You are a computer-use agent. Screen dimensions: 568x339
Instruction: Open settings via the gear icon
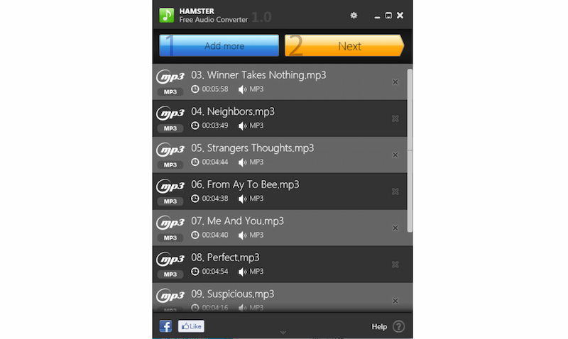pos(354,15)
